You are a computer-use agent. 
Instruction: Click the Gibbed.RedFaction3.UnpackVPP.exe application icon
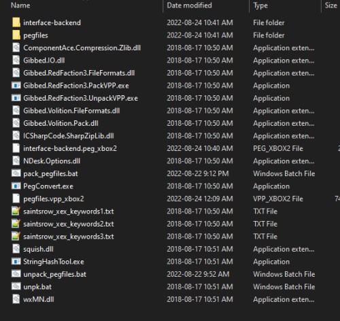click(16, 98)
